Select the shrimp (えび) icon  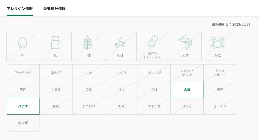click(x=185, y=42)
